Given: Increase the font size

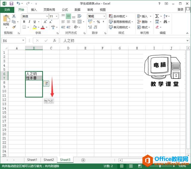Looking at the screenshot, I should (x=45, y=22).
